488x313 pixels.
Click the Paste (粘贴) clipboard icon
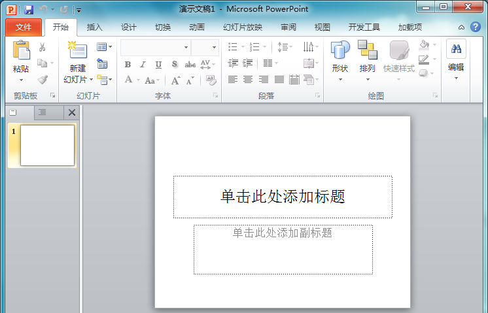click(21, 51)
